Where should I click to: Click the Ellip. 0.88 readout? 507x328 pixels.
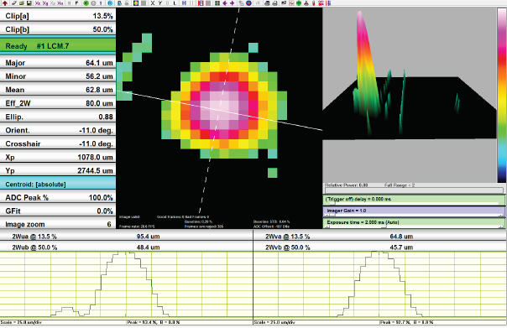(x=58, y=117)
